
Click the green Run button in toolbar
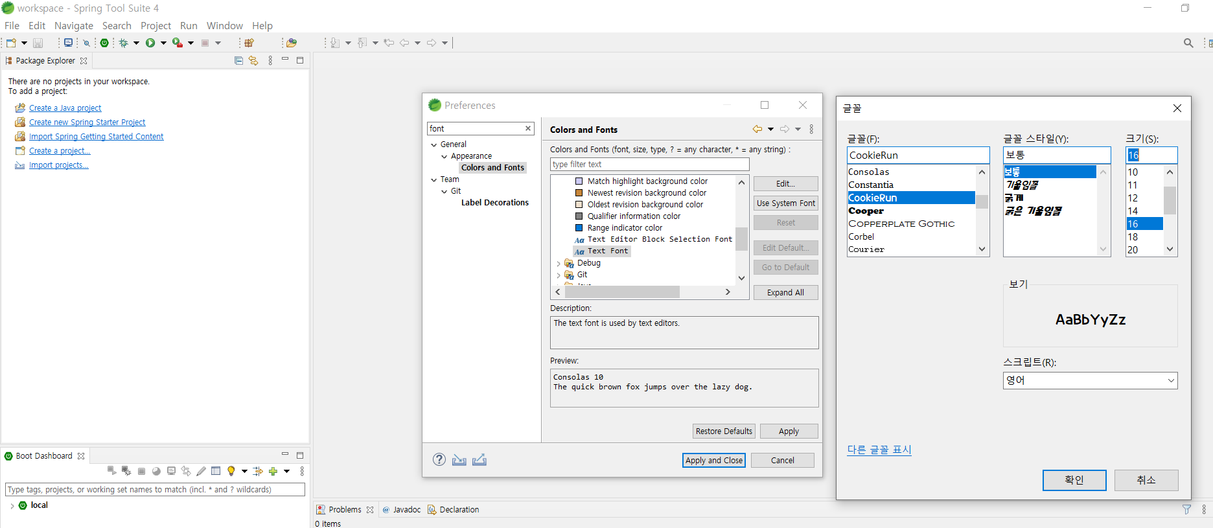click(150, 43)
